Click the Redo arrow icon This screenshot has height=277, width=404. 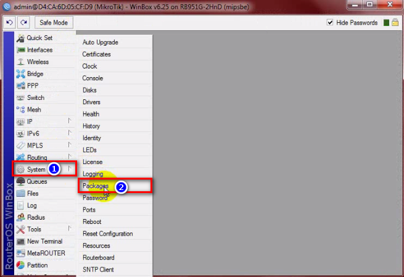[x=23, y=22]
